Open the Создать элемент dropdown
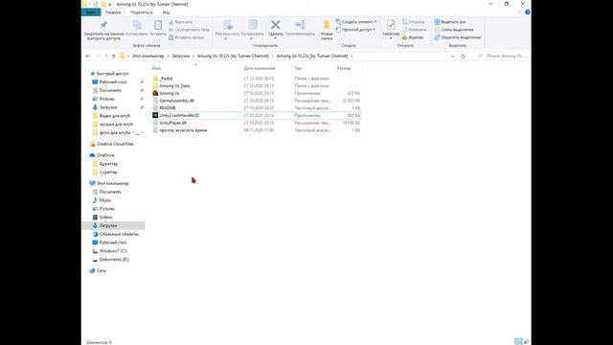613x345 pixels. coord(356,22)
